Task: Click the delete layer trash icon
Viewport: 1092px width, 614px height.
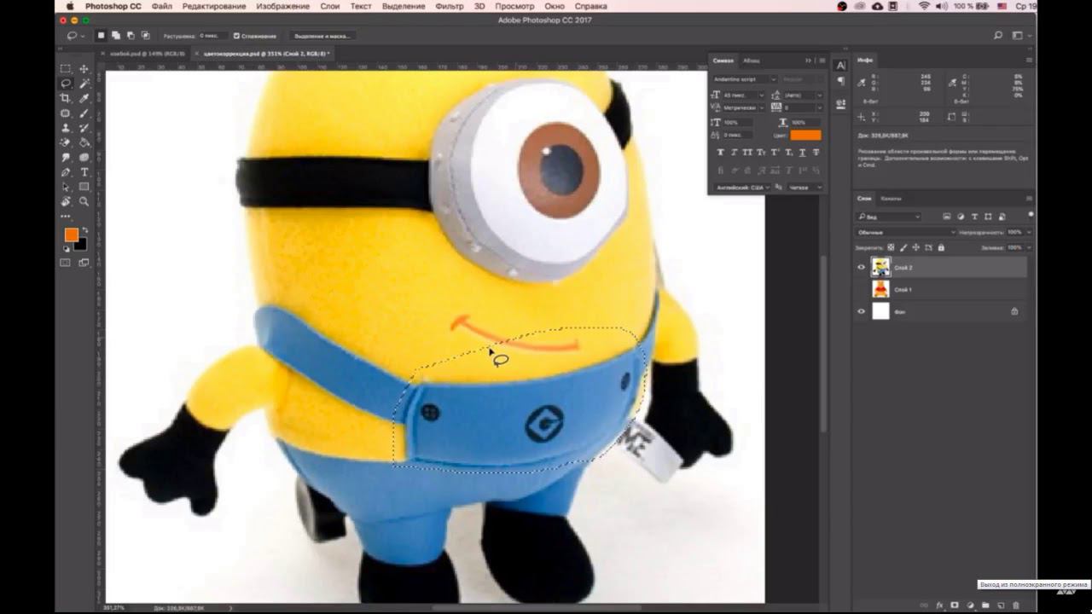Action: 1015,605
